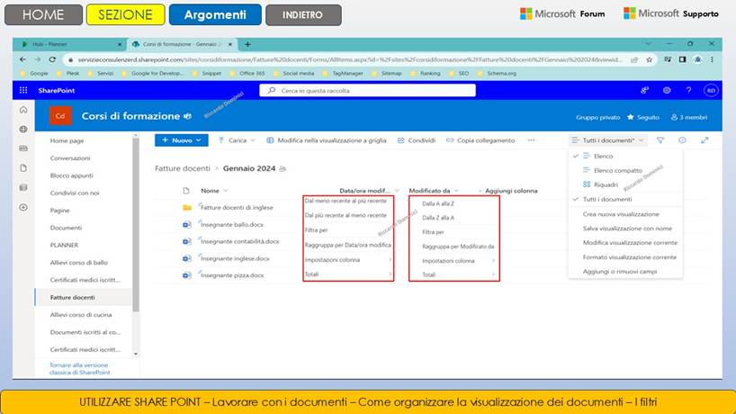Click the folder icon of Fatture docenti di inglese
Image resolution: width=736 pixels, height=414 pixels.
click(187, 207)
